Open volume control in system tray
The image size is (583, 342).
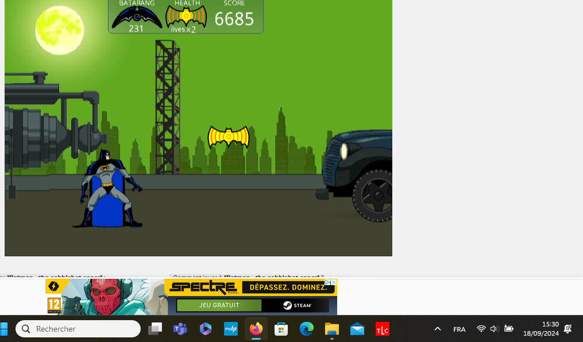[495, 329]
